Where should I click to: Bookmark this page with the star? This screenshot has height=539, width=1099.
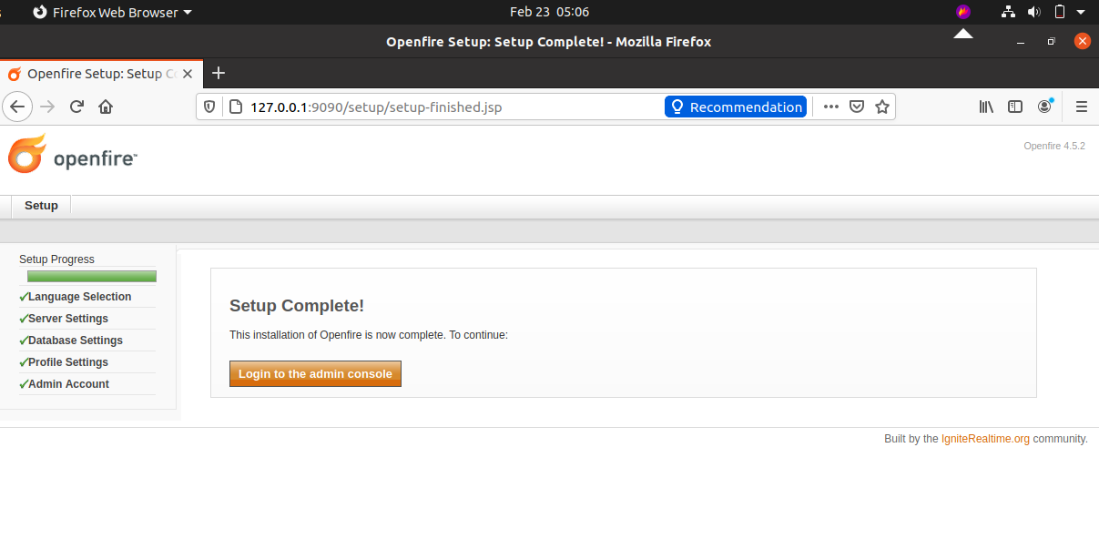tap(881, 107)
